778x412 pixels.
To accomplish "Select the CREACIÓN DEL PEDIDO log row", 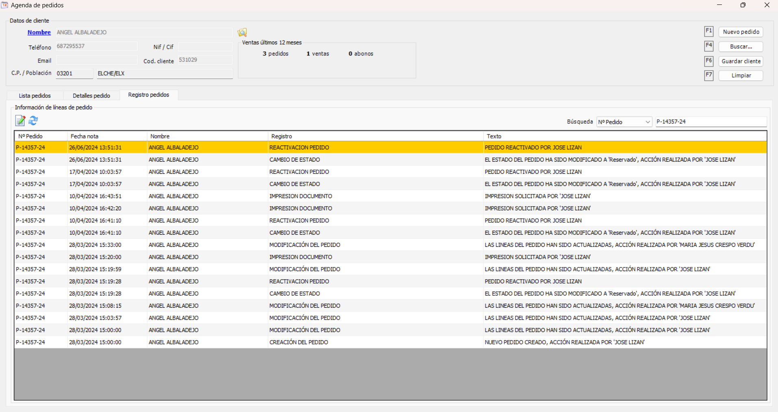I will [x=299, y=342].
